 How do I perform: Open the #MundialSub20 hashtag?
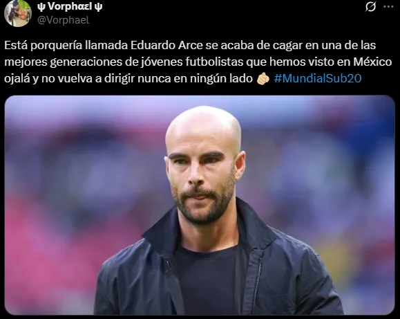318,78
